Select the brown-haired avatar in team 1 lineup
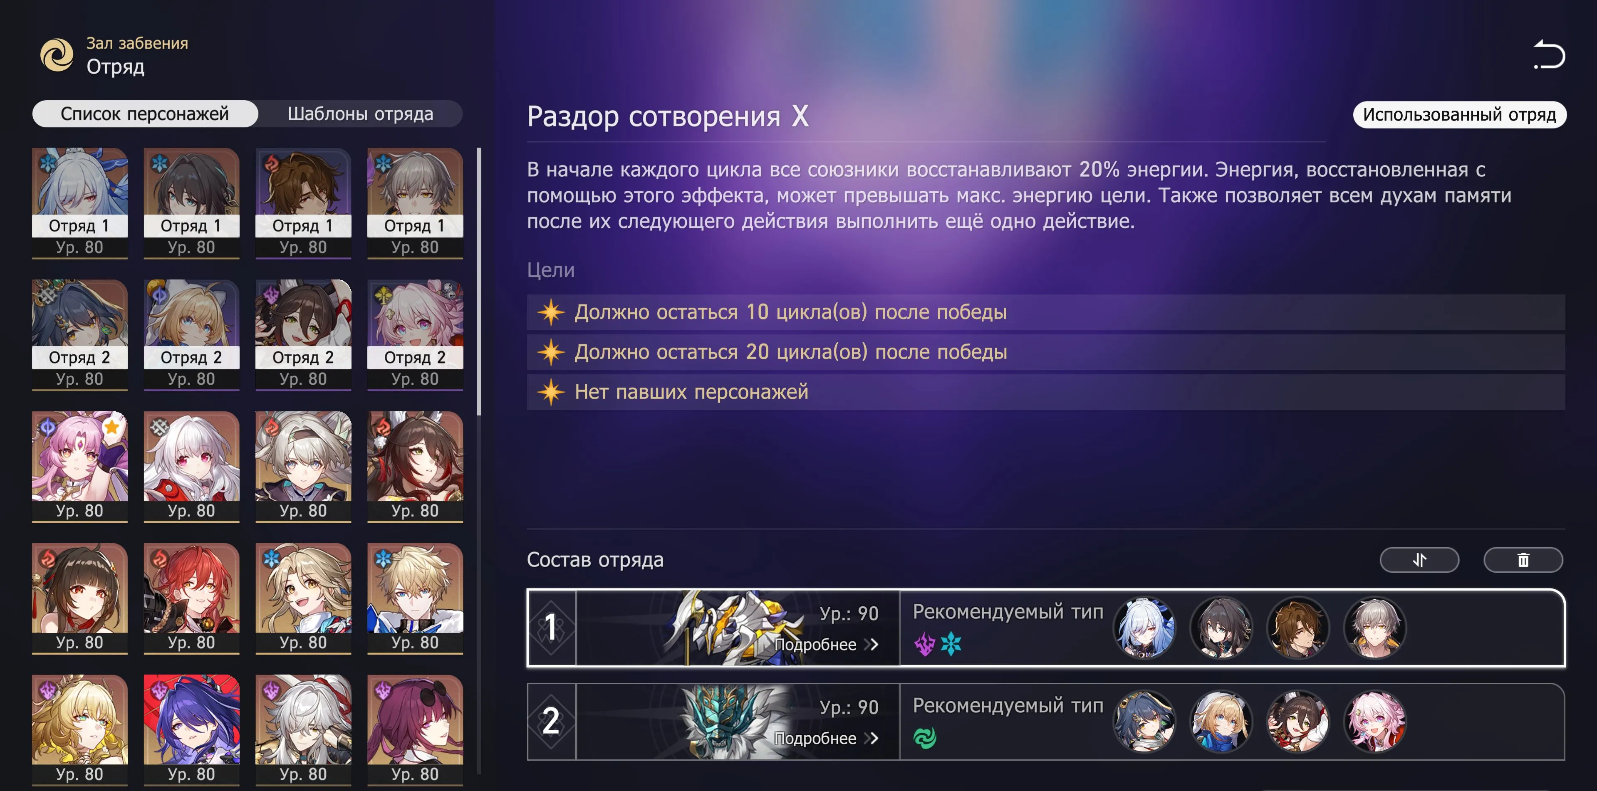The image size is (1597, 791). tap(1298, 627)
